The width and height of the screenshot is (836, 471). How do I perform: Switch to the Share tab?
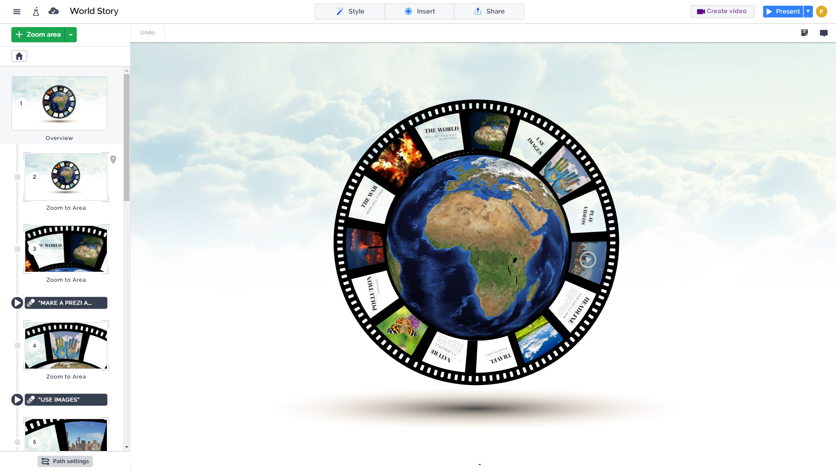coord(489,11)
